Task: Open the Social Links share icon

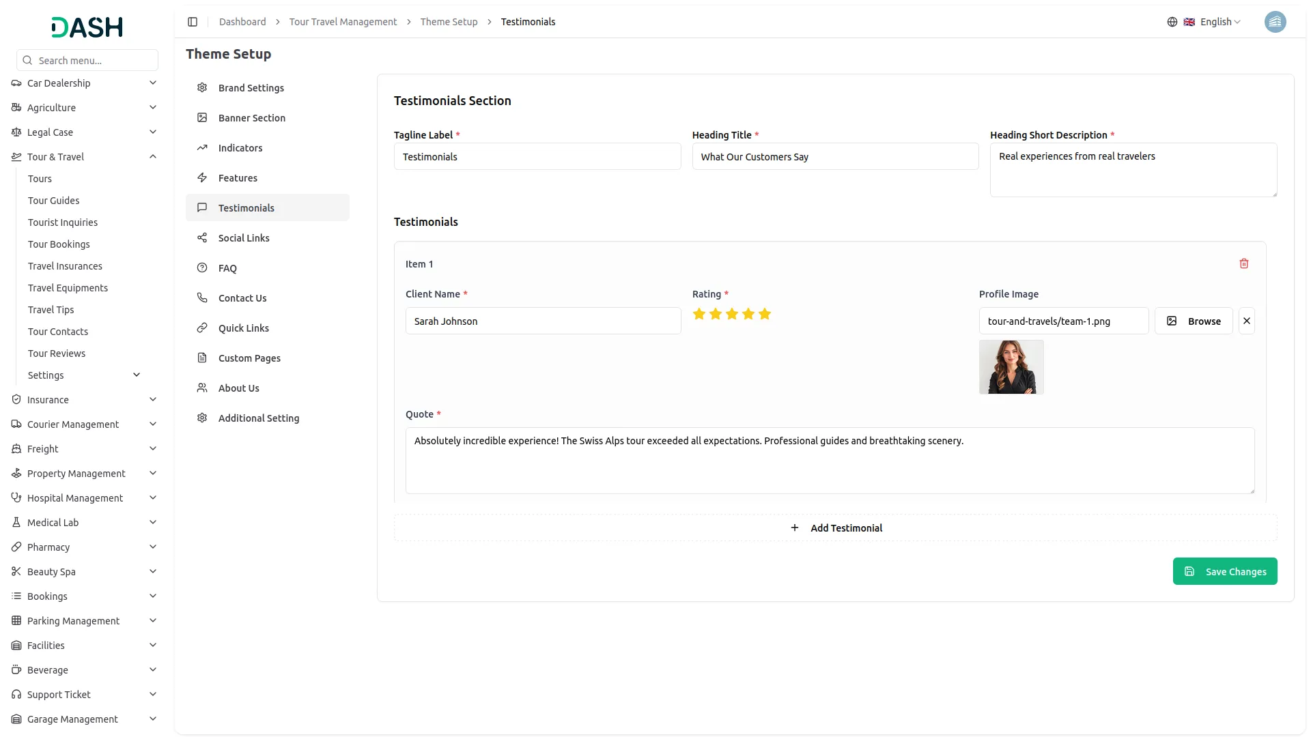Action: [201, 237]
